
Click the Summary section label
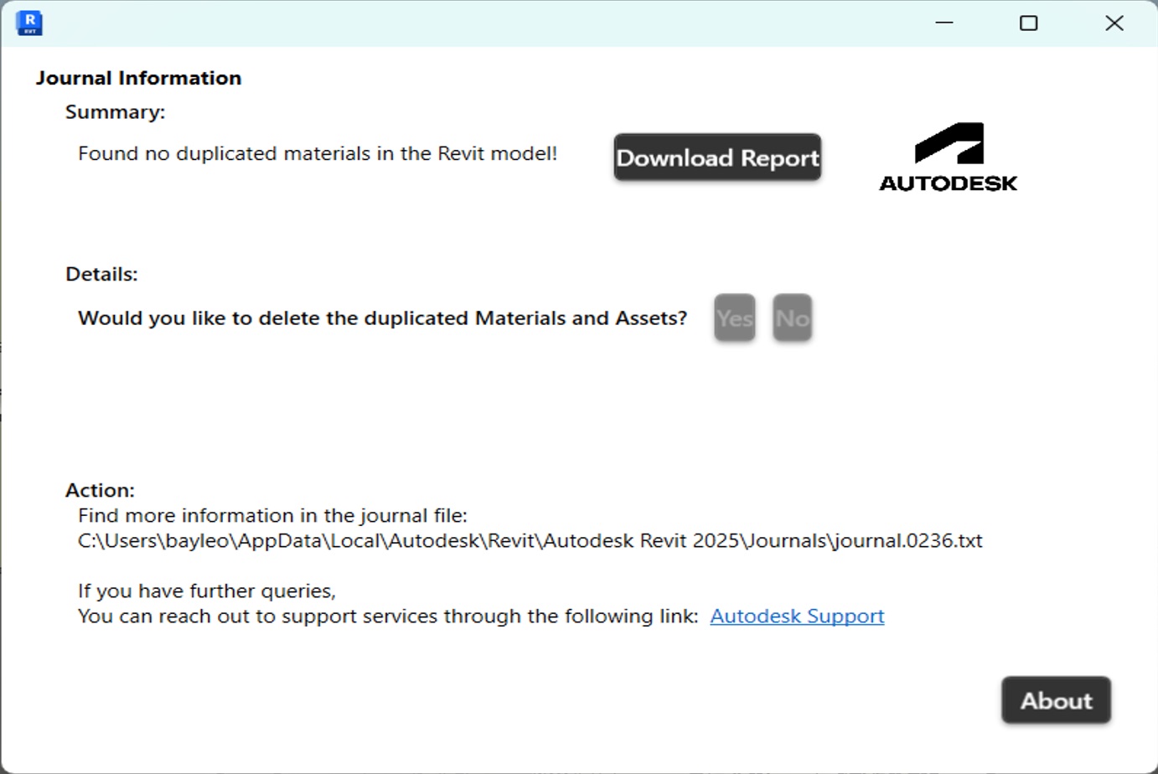[x=115, y=111]
